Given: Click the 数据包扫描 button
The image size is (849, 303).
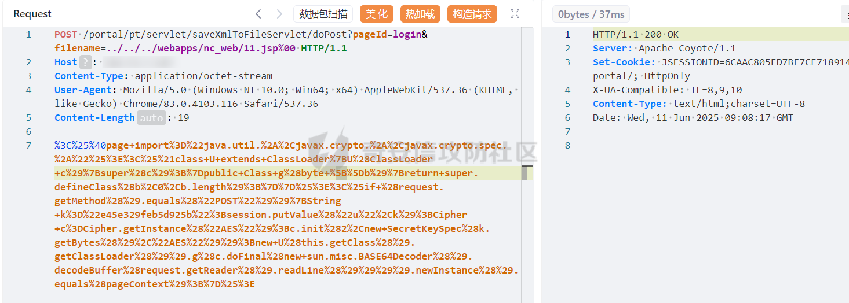Looking at the screenshot, I should (x=323, y=14).
